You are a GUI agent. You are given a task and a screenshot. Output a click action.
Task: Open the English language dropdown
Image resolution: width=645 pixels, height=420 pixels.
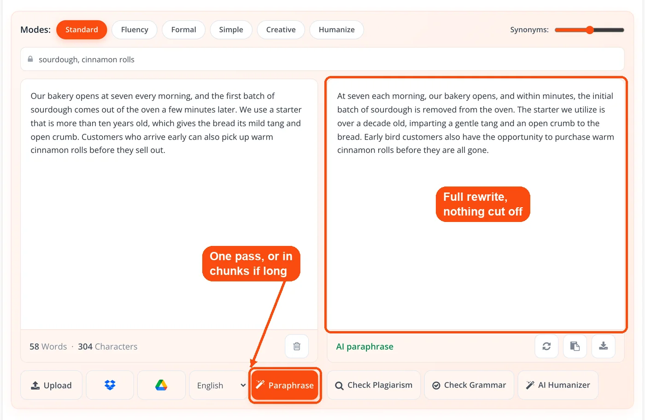pyautogui.click(x=219, y=385)
